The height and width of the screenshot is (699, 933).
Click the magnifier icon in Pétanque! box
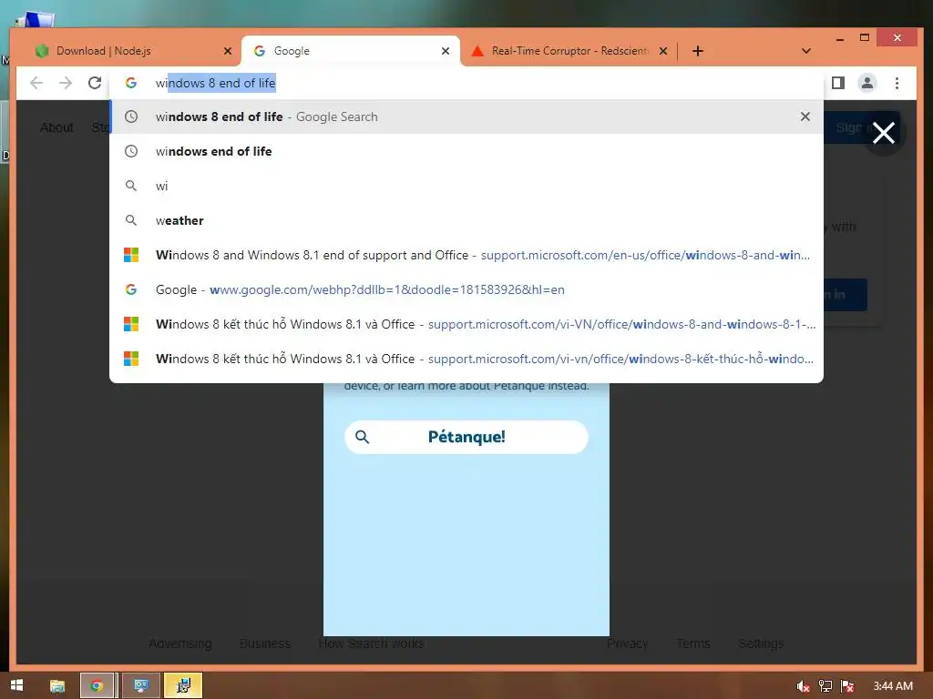tap(362, 437)
